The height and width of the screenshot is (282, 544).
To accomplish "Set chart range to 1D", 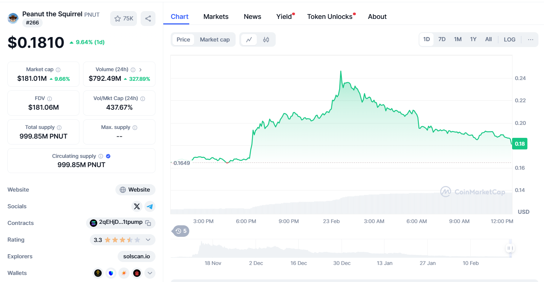I will pyautogui.click(x=427, y=39).
